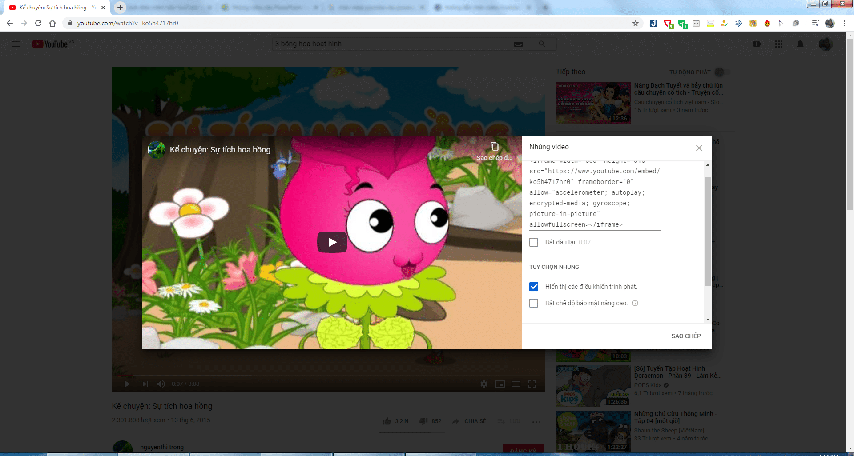Image resolution: width=854 pixels, height=456 pixels.
Task: Open the YouTube apps grid
Action: (779, 44)
